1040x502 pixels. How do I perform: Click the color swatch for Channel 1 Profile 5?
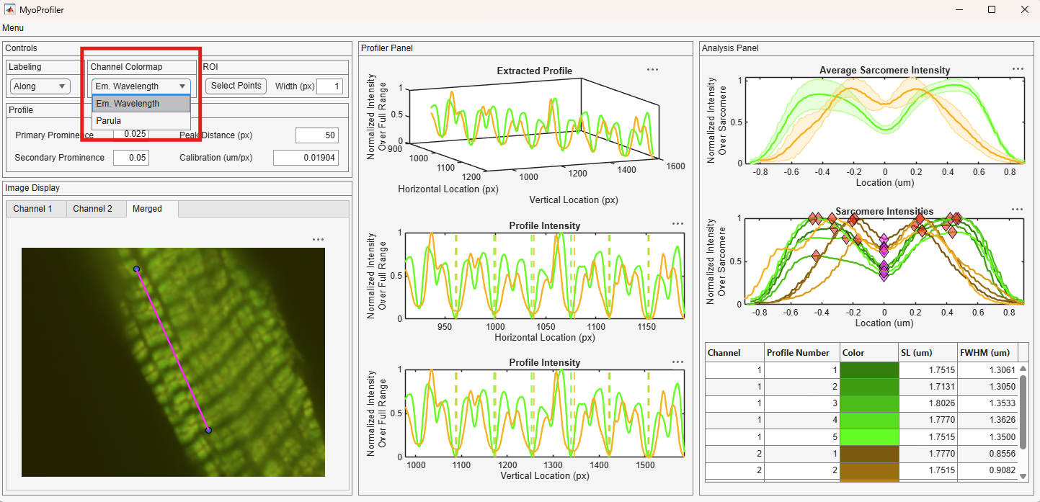tap(870, 437)
